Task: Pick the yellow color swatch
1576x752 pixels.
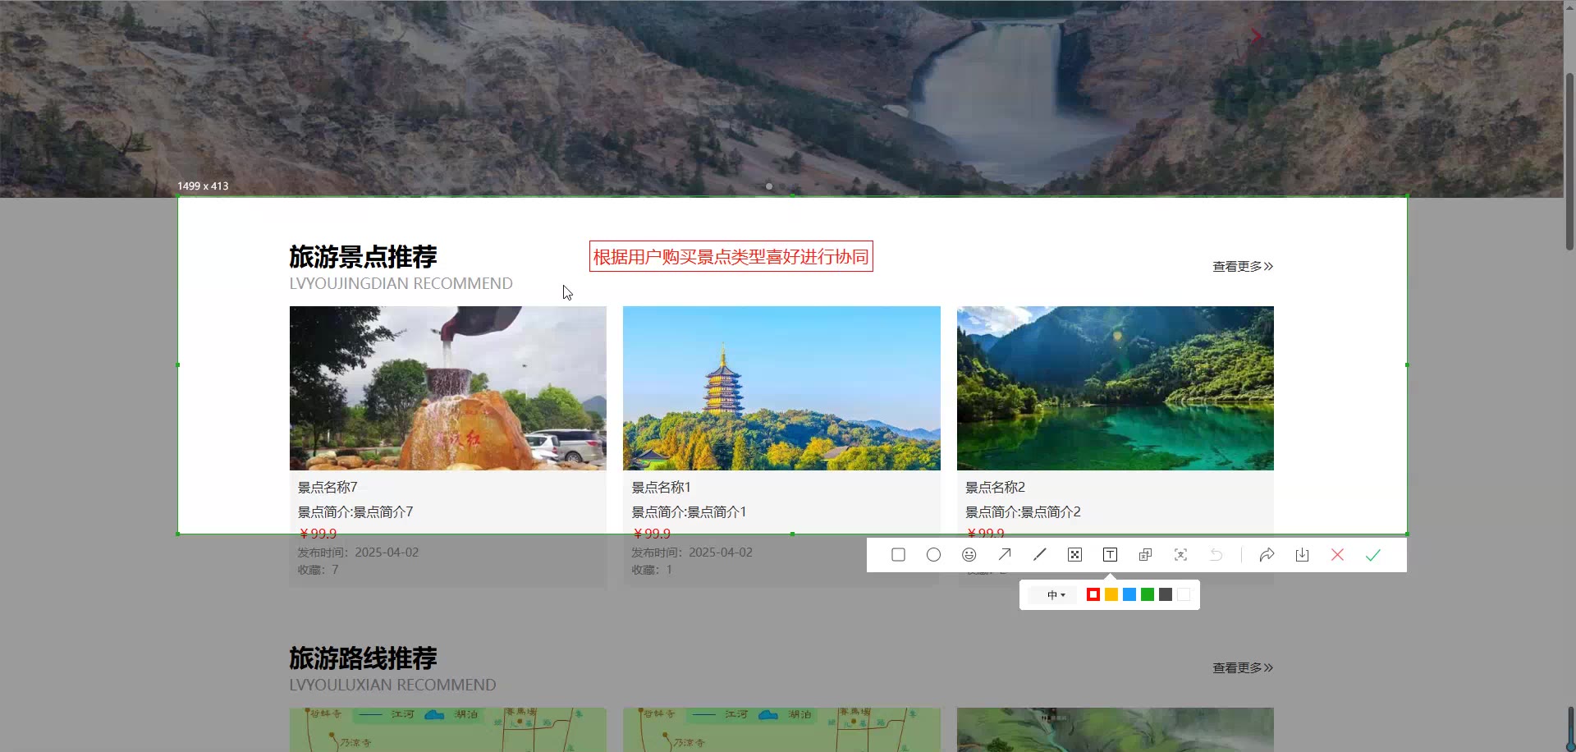Action: [1111, 594]
